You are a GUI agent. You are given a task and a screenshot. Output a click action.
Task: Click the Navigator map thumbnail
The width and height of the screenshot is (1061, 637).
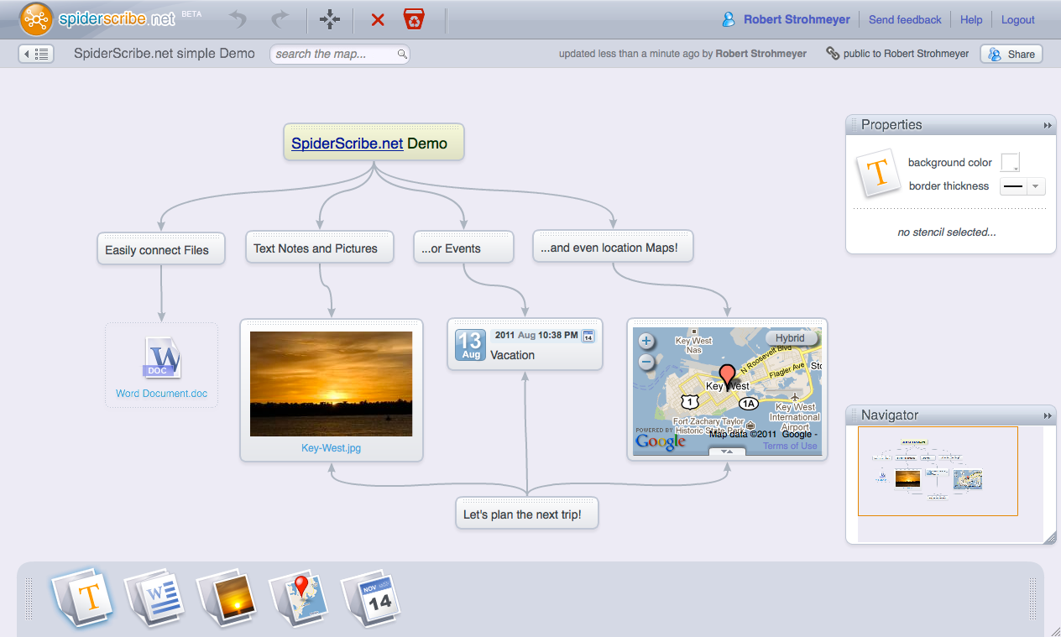point(938,471)
